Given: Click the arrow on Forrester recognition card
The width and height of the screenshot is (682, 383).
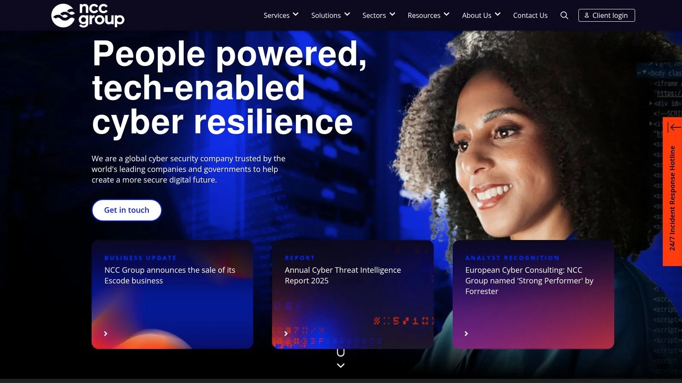Looking at the screenshot, I should [466, 334].
